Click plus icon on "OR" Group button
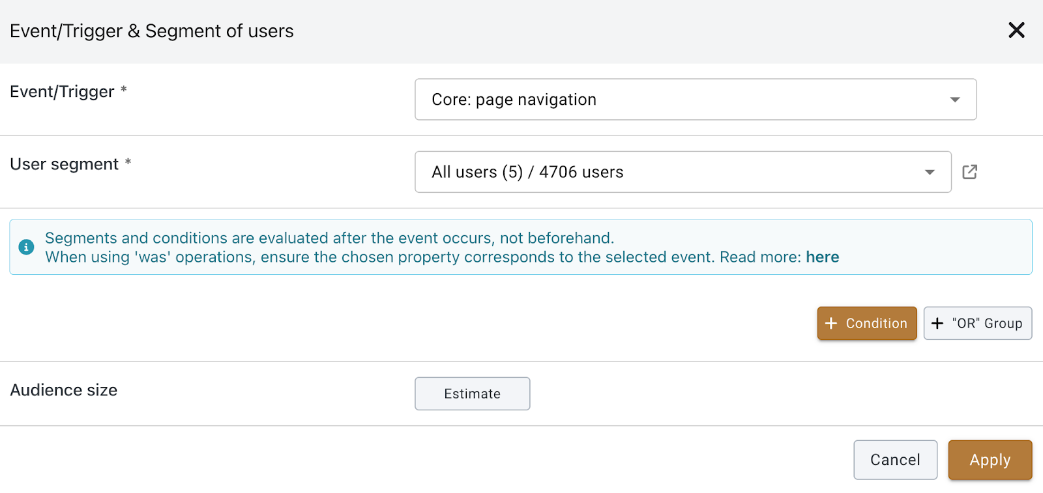The width and height of the screenshot is (1043, 493). click(x=937, y=323)
